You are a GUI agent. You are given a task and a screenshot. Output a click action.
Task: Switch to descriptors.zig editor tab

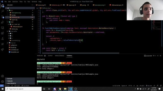(x=99, y=5)
